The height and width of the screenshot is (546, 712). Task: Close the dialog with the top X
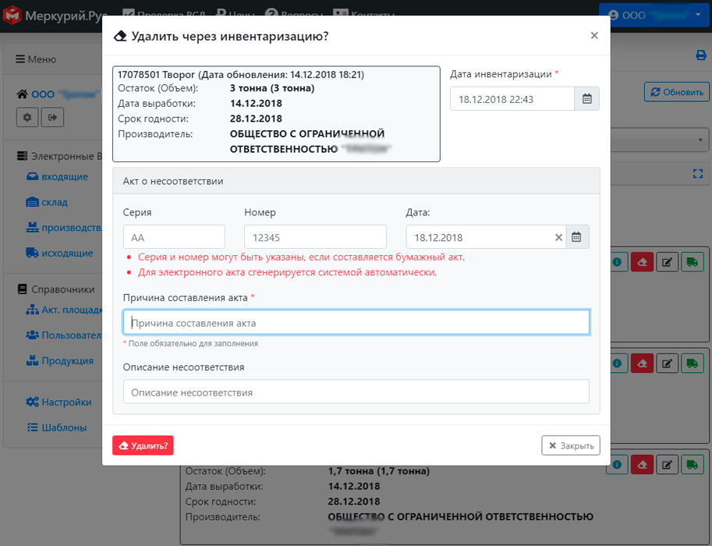point(594,36)
